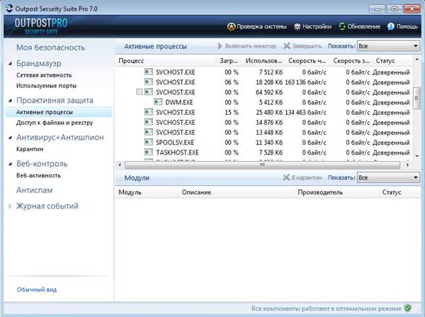Open Моя безопасность section
Image resolution: width=425 pixels, height=317 pixels.
point(51,48)
